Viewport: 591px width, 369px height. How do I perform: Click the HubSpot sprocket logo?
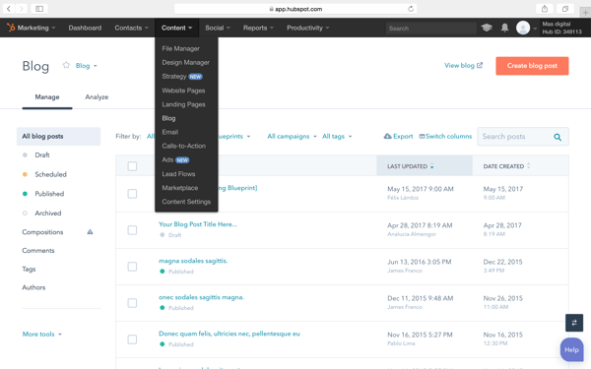point(11,28)
